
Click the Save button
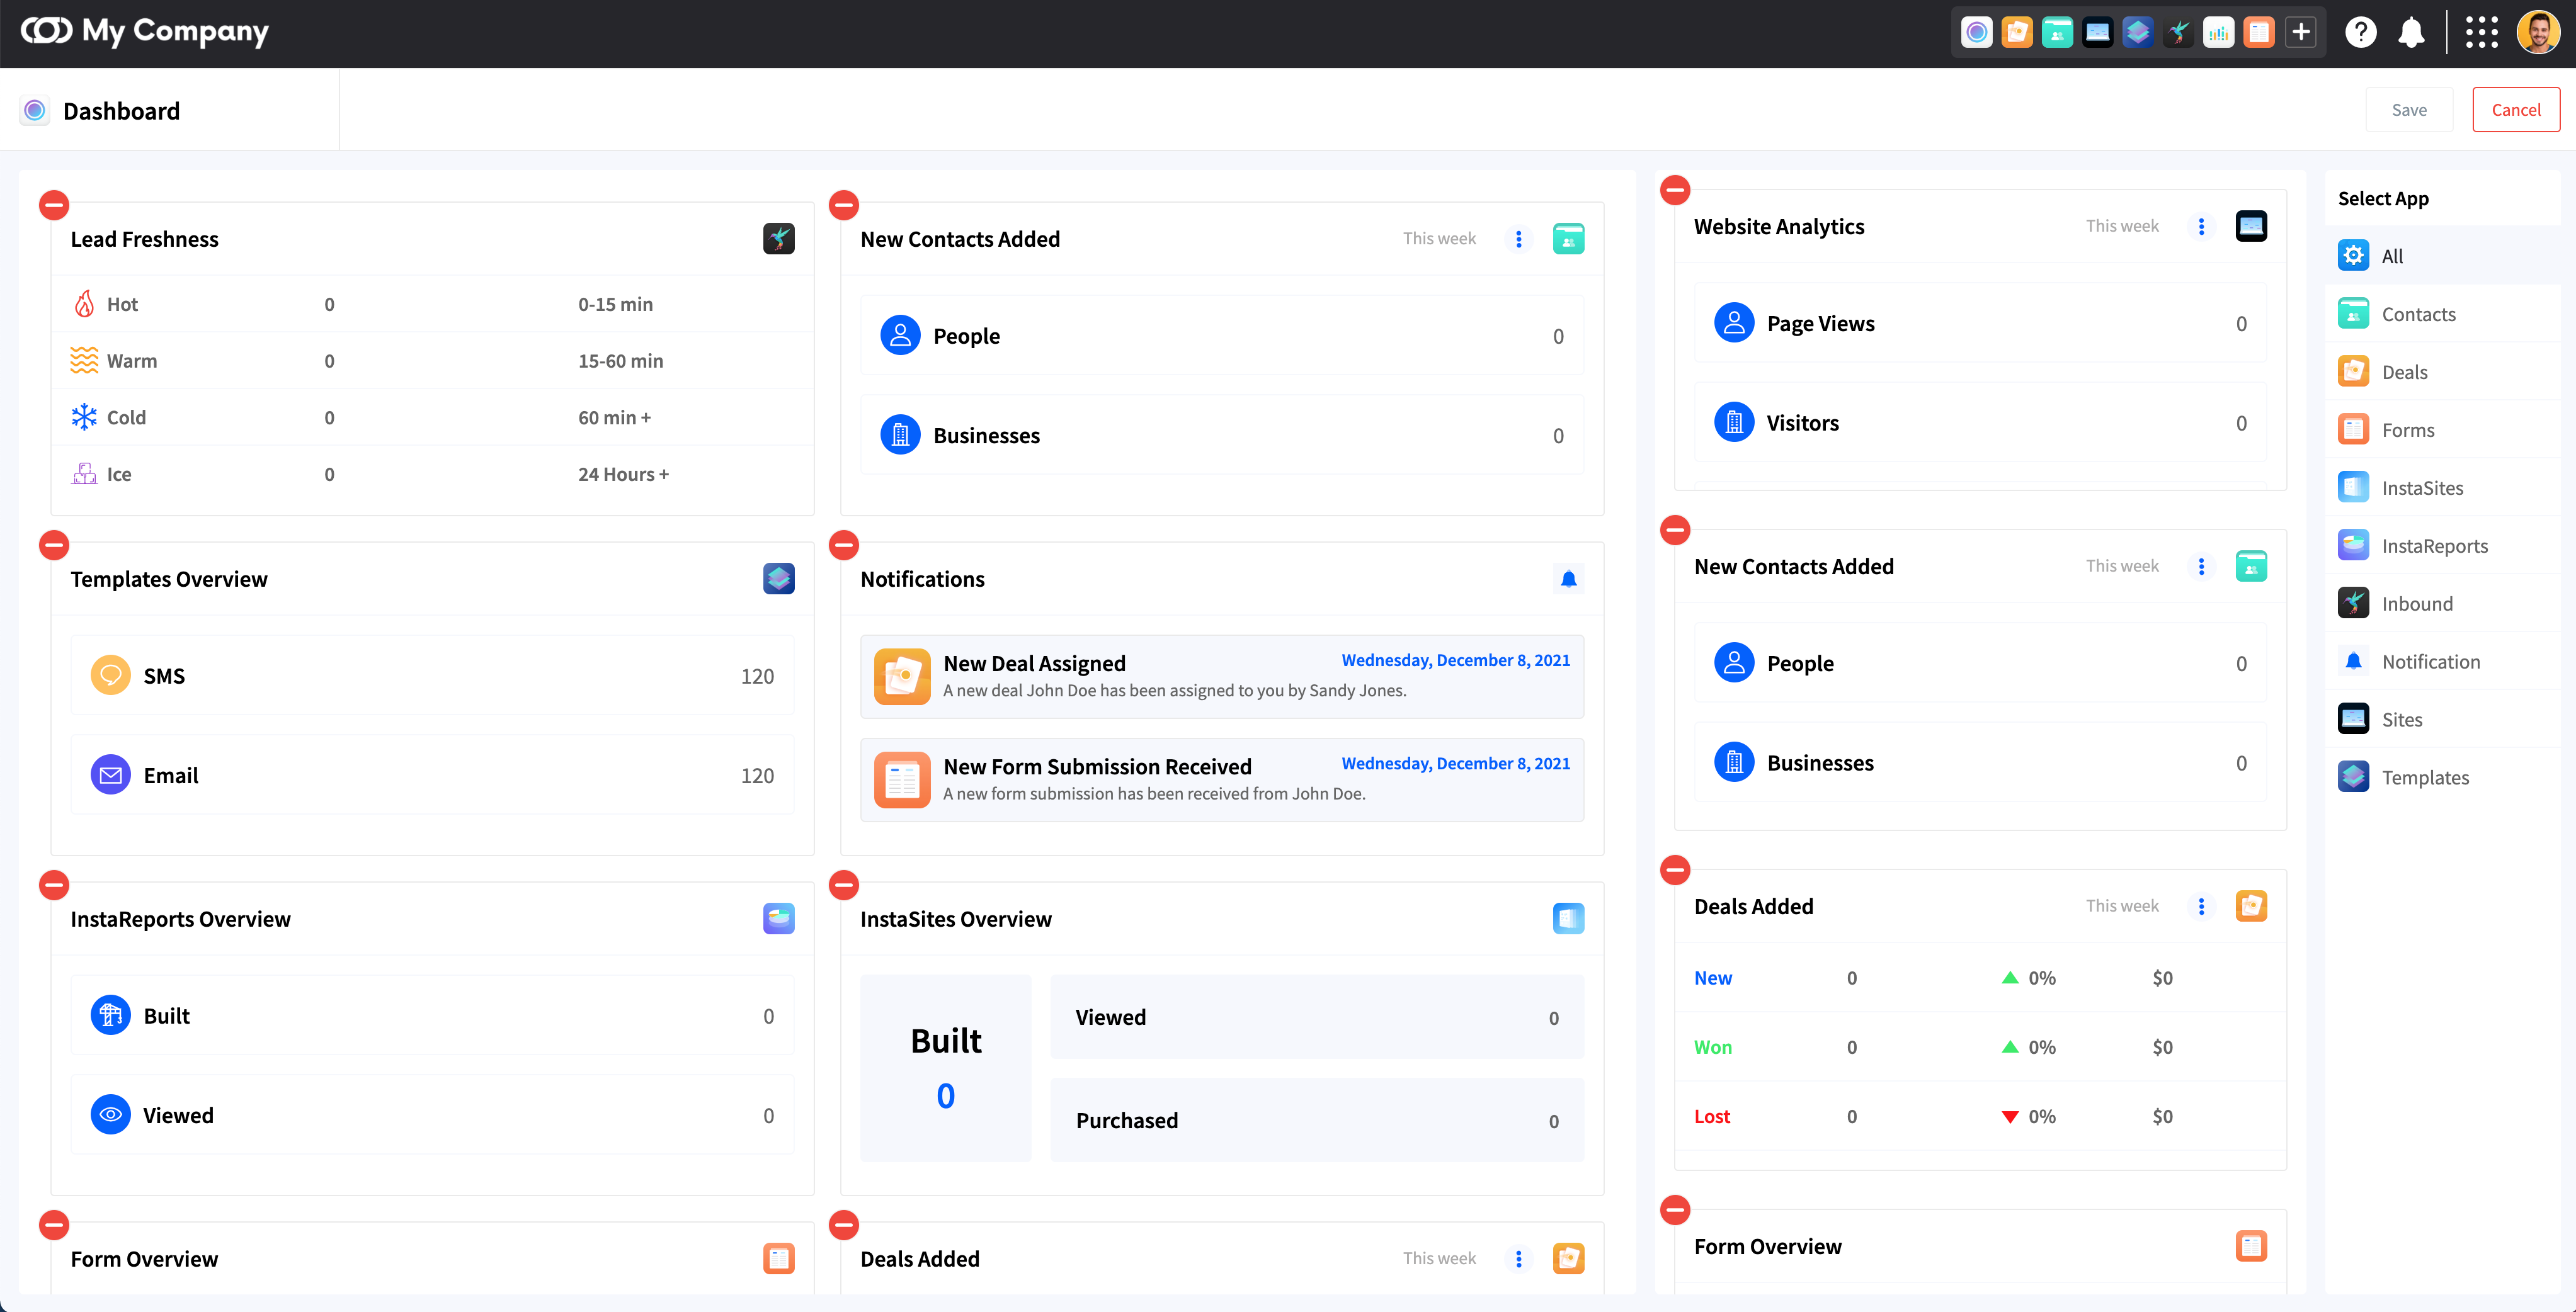tap(2408, 110)
